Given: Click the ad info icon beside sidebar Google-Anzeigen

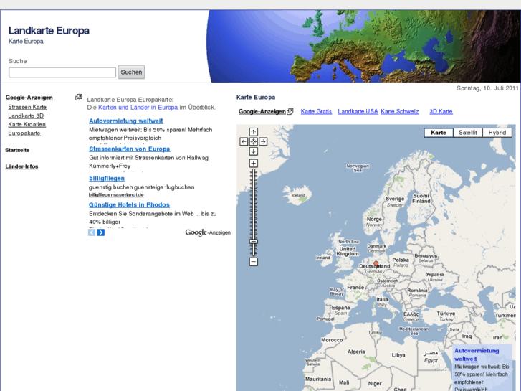Looking at the screenshot, I should coord(78,97).
